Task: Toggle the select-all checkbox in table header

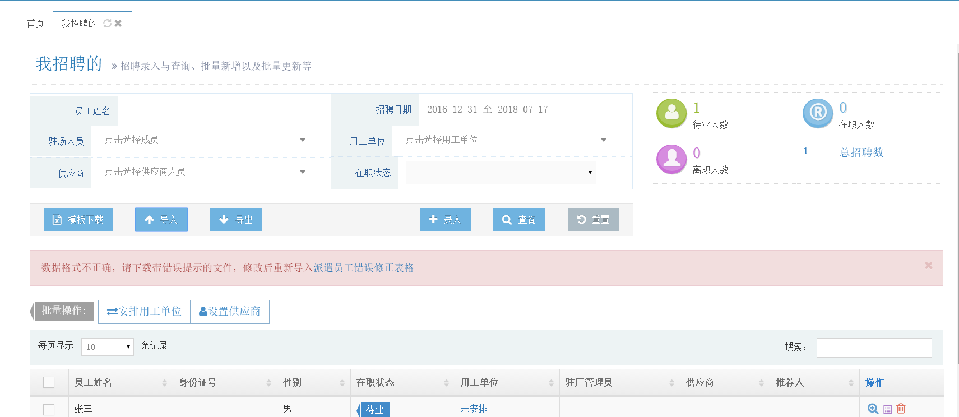Action: 49,382
